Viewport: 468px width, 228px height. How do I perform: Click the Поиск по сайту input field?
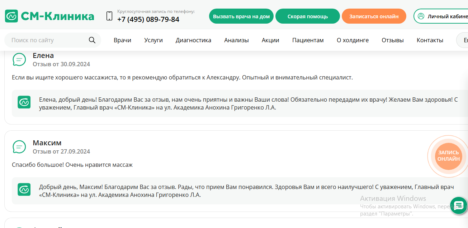[x=47, y=40]
